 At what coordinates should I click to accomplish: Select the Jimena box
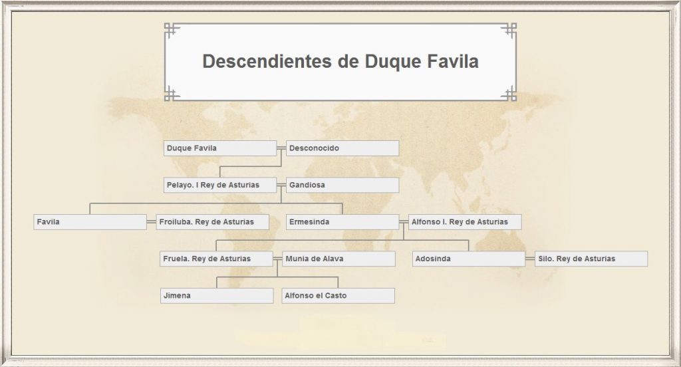(x=217, y=296)
